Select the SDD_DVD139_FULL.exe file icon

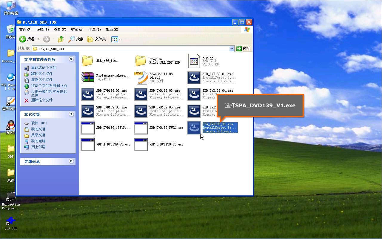coord(141,128)
